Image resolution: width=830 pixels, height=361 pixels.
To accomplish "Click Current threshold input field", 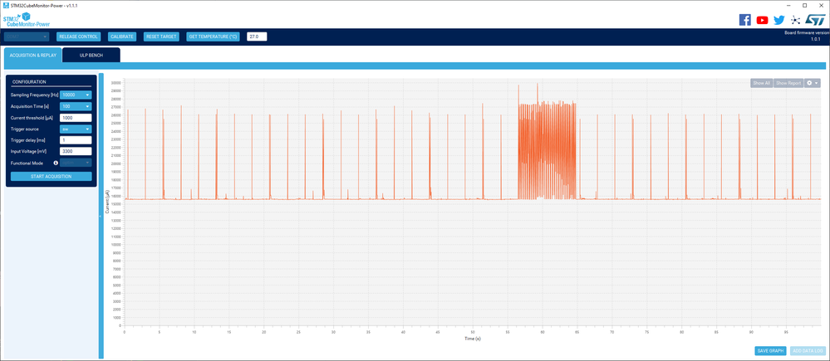I will point(76,118).
